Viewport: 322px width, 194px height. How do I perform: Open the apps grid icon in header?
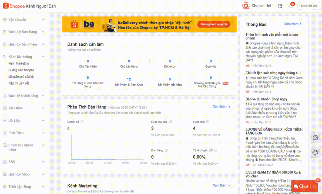coord(280,6)
